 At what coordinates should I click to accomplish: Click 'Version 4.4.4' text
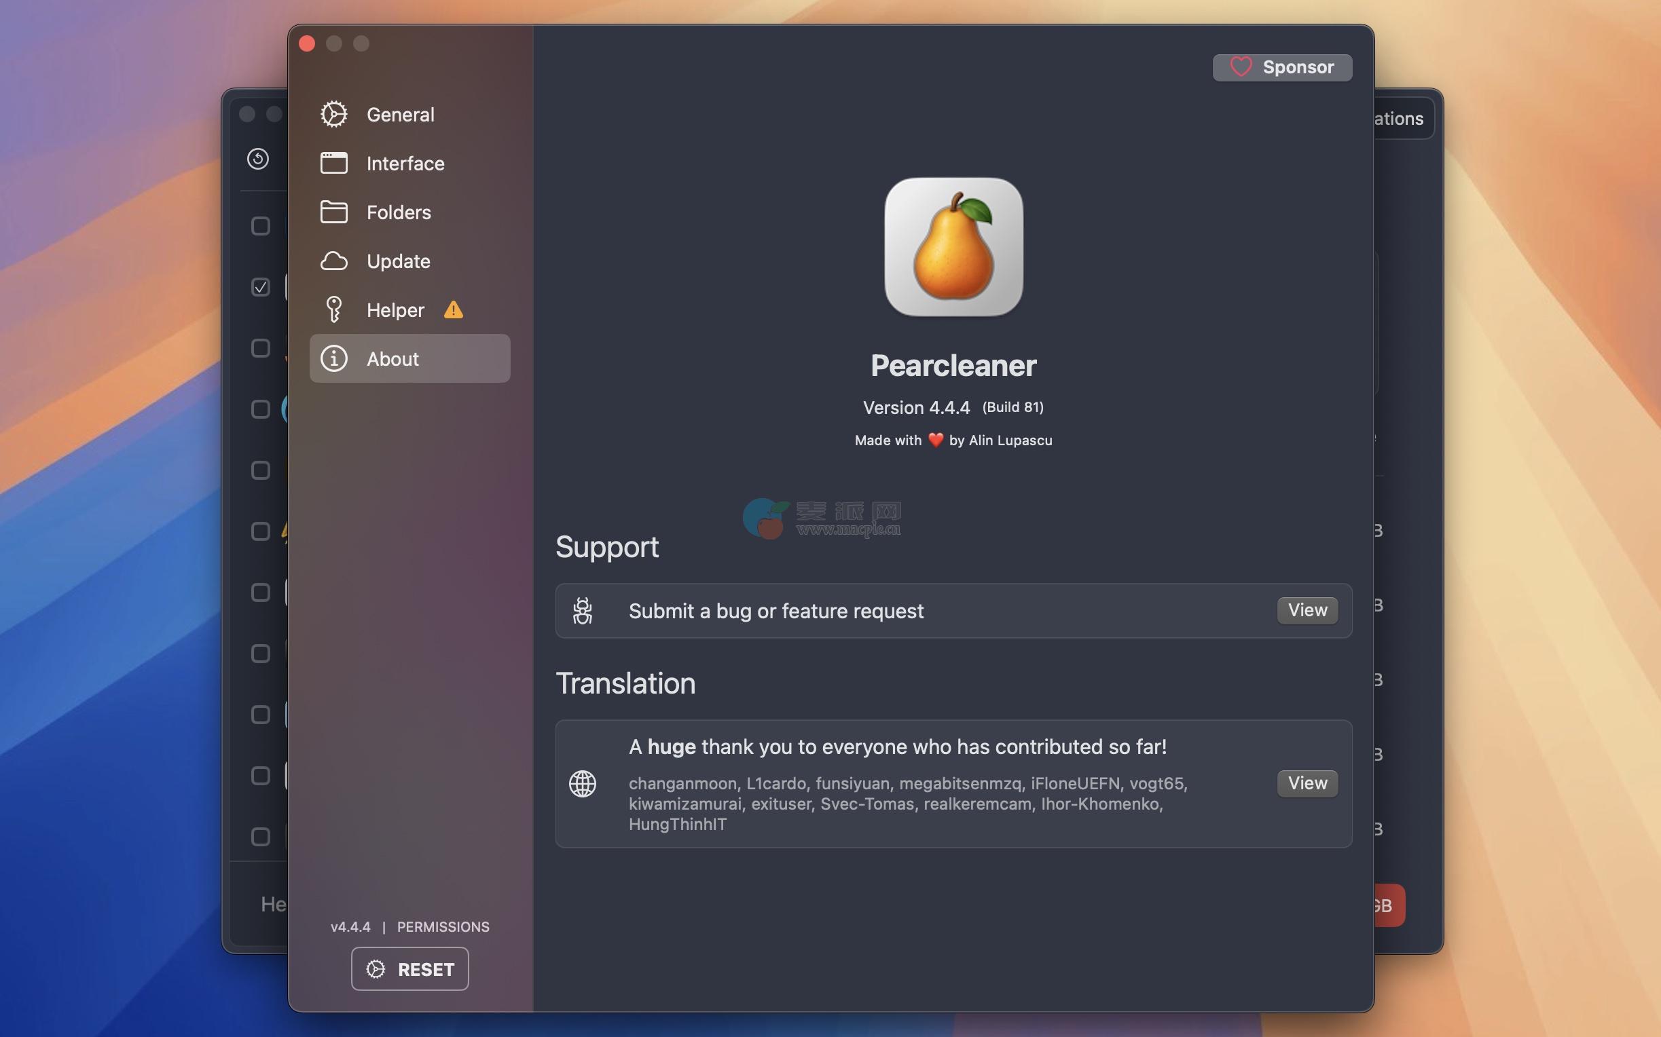pos(916,407)
